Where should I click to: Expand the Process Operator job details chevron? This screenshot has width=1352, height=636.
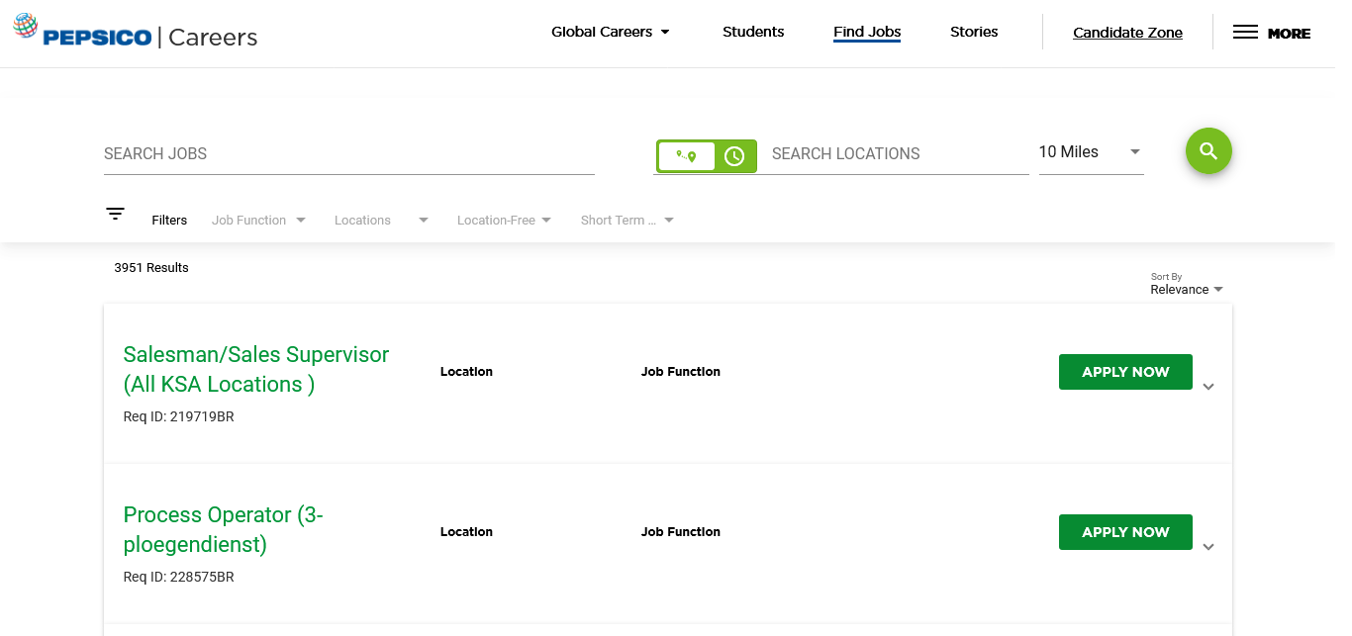tap(1208, 547)
